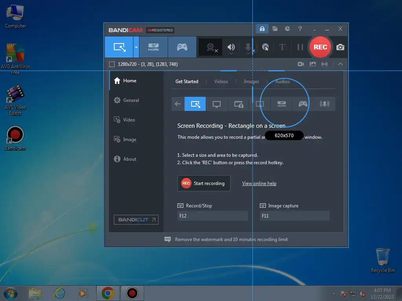Open the Windows Start button
402x301 pixels.
[11, 293]
